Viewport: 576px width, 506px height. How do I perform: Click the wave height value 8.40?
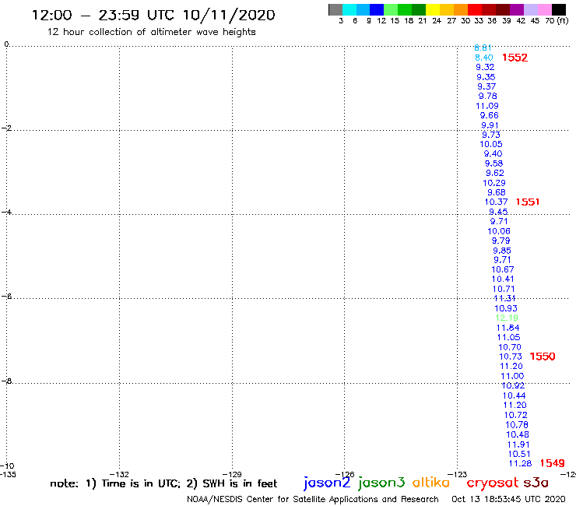point(484,58)
